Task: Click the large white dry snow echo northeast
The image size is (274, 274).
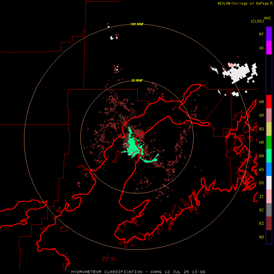Action: pyautogui.click(x=239, y=72)
